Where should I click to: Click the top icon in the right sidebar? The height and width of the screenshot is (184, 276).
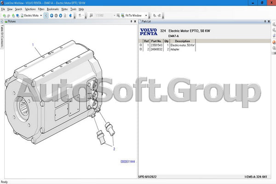coord(274,24)
